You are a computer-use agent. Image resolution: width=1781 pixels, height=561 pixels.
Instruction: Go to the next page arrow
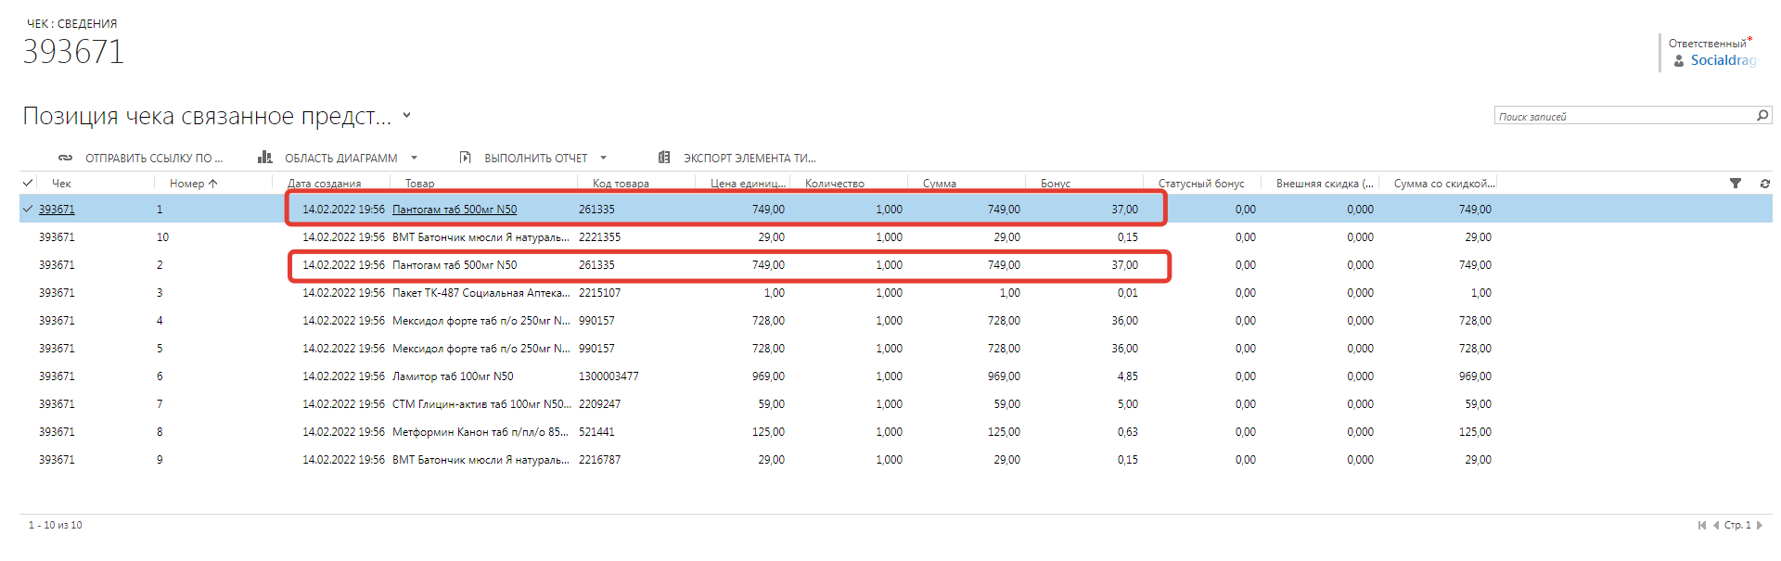coord(1760,525)
